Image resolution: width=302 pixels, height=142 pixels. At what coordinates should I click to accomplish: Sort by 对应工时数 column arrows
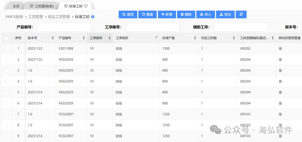[234, 38]
